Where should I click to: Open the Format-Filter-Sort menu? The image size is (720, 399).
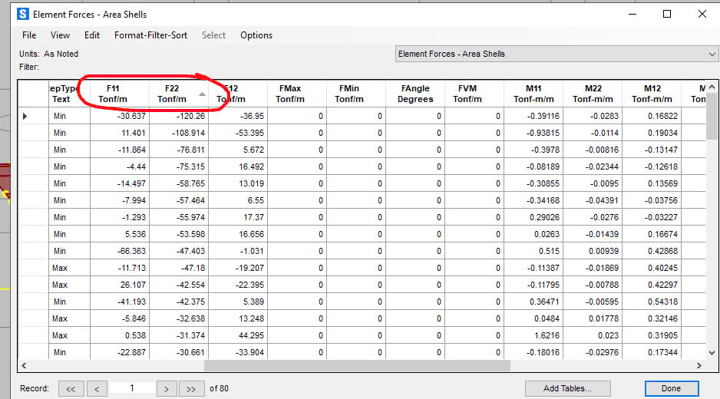coord(150,35)
